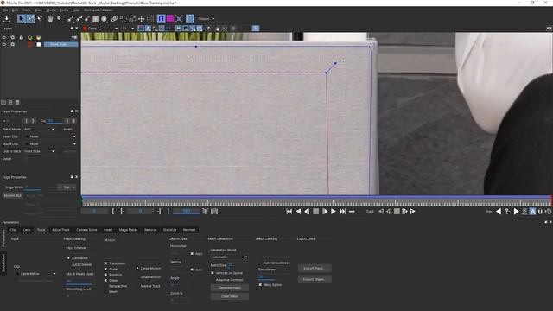The width and height of the screenshot is (553, 311).
Task: Open the Insert Clip None dropdown
Action: (x=50, y=136)
